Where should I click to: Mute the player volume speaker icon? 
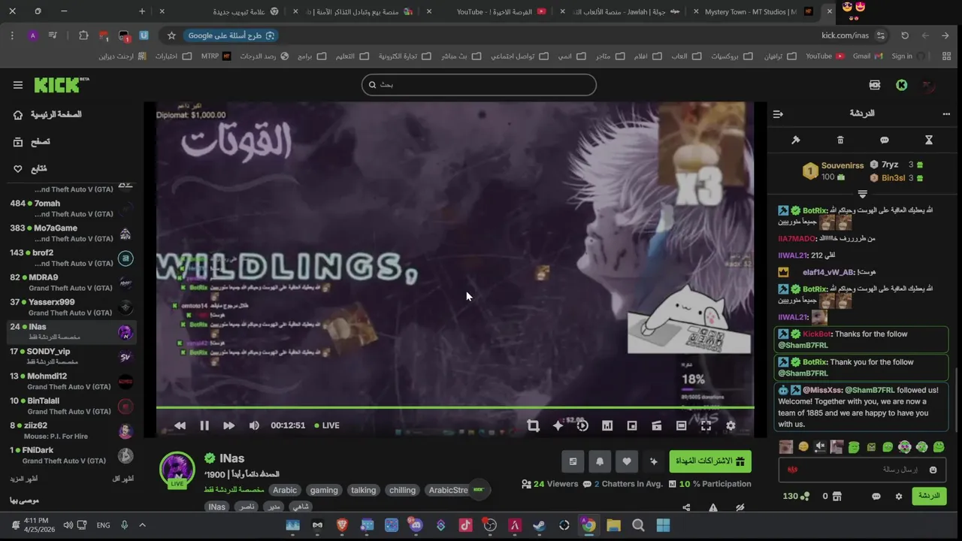point(254,425)
